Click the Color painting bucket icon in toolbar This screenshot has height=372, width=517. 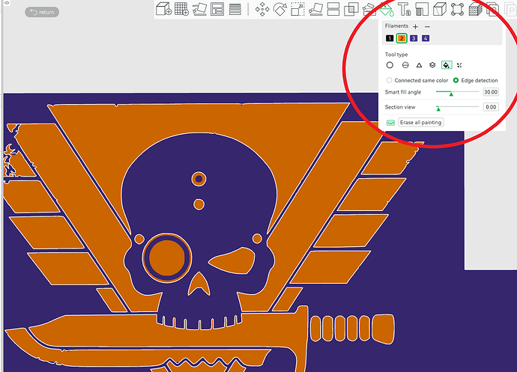387,9
